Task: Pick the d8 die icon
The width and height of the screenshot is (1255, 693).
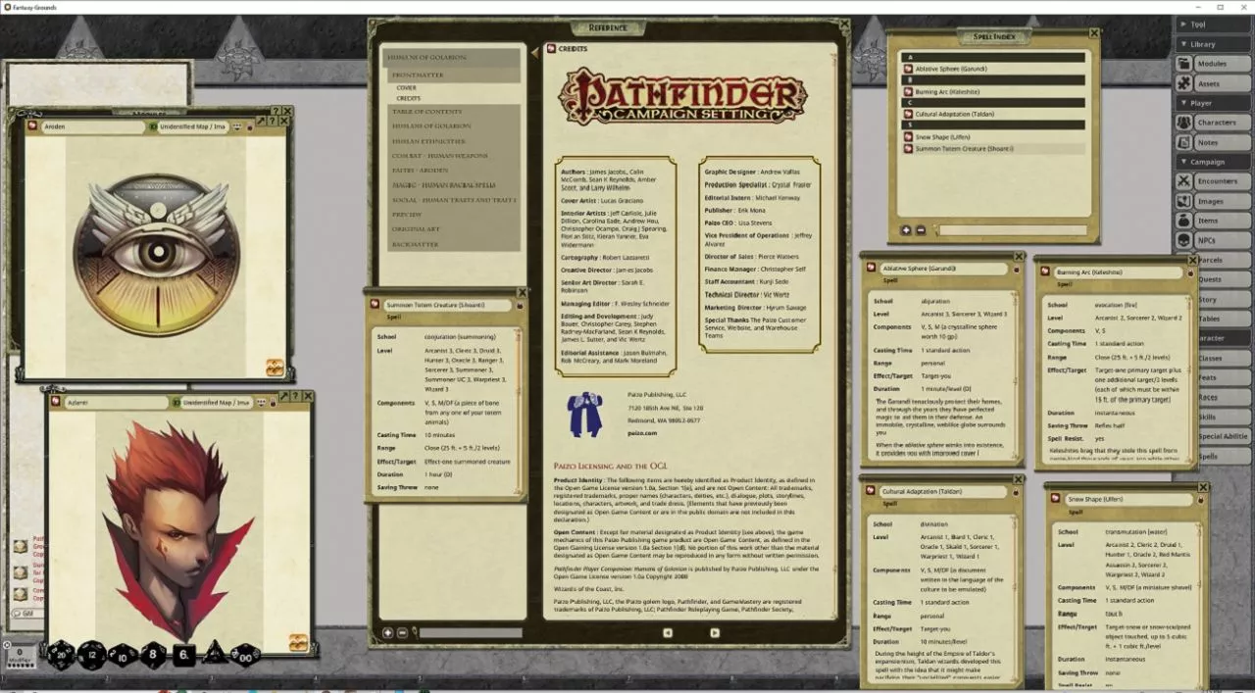Action: [153, 655]
